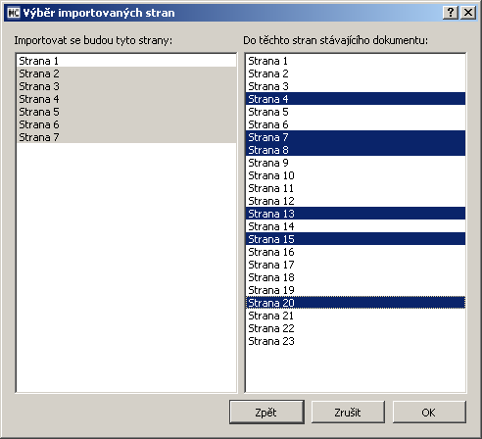Cancel the import with the Zrušit button
Screen dimensions: 482x439
pyautogui.click(x=348, y=412)
